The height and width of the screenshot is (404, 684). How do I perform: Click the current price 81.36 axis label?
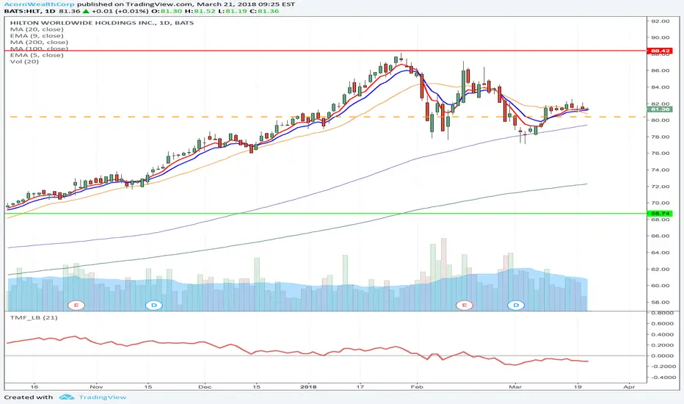pyautogui.click(x=660, y=109)
